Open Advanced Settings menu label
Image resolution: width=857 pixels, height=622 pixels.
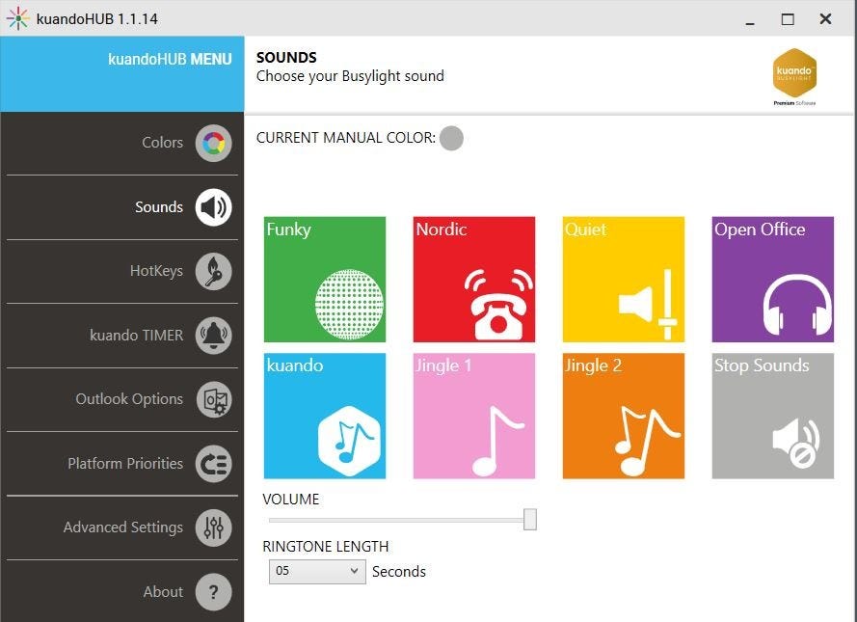(123, 527)
